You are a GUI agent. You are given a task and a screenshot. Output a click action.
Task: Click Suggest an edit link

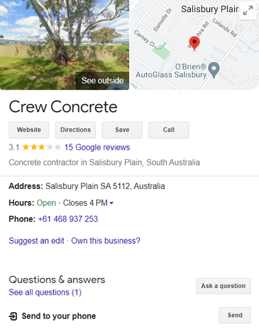tap(36, 241)
